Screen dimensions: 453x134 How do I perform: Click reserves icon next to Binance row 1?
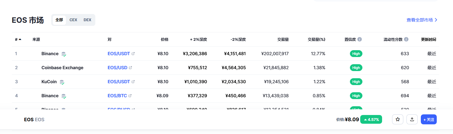(64, 54)
